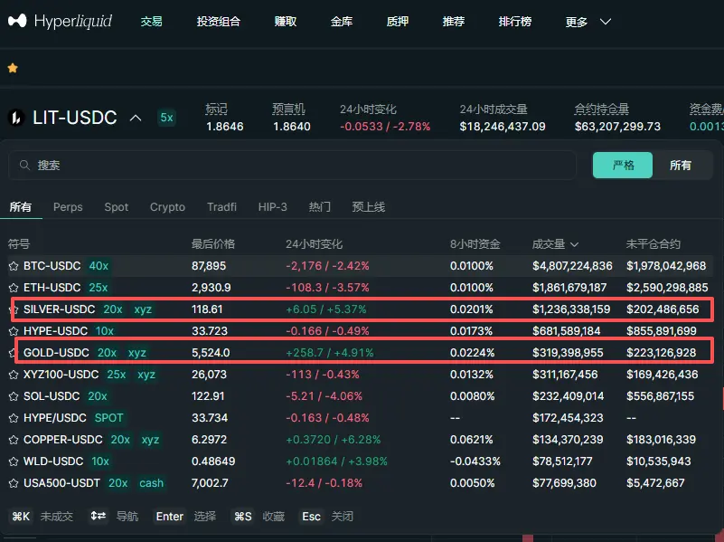The image size is (724, 542).
Task: Select the 严格 filter toggle
Action: [623, 165]
